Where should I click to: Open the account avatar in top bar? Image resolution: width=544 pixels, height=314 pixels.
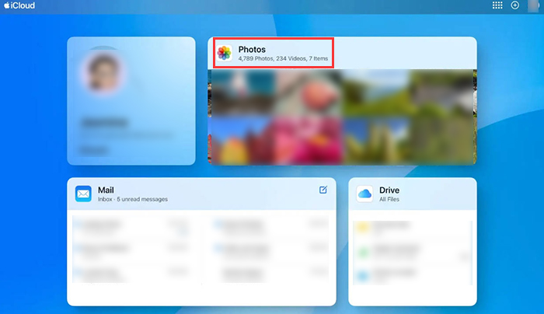click(533, 5)
